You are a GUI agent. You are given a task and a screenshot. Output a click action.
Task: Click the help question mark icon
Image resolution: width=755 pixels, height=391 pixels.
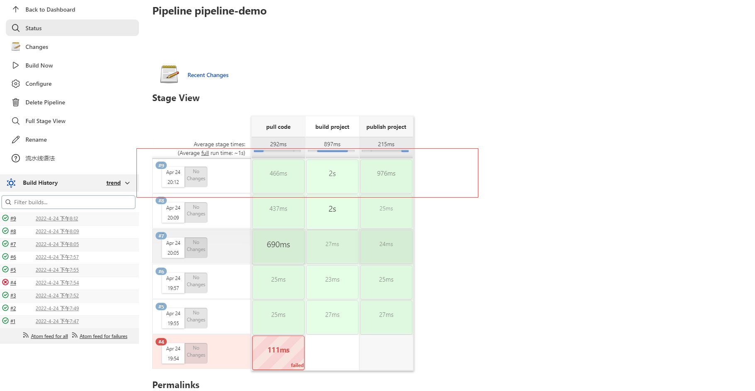point(16,158)
